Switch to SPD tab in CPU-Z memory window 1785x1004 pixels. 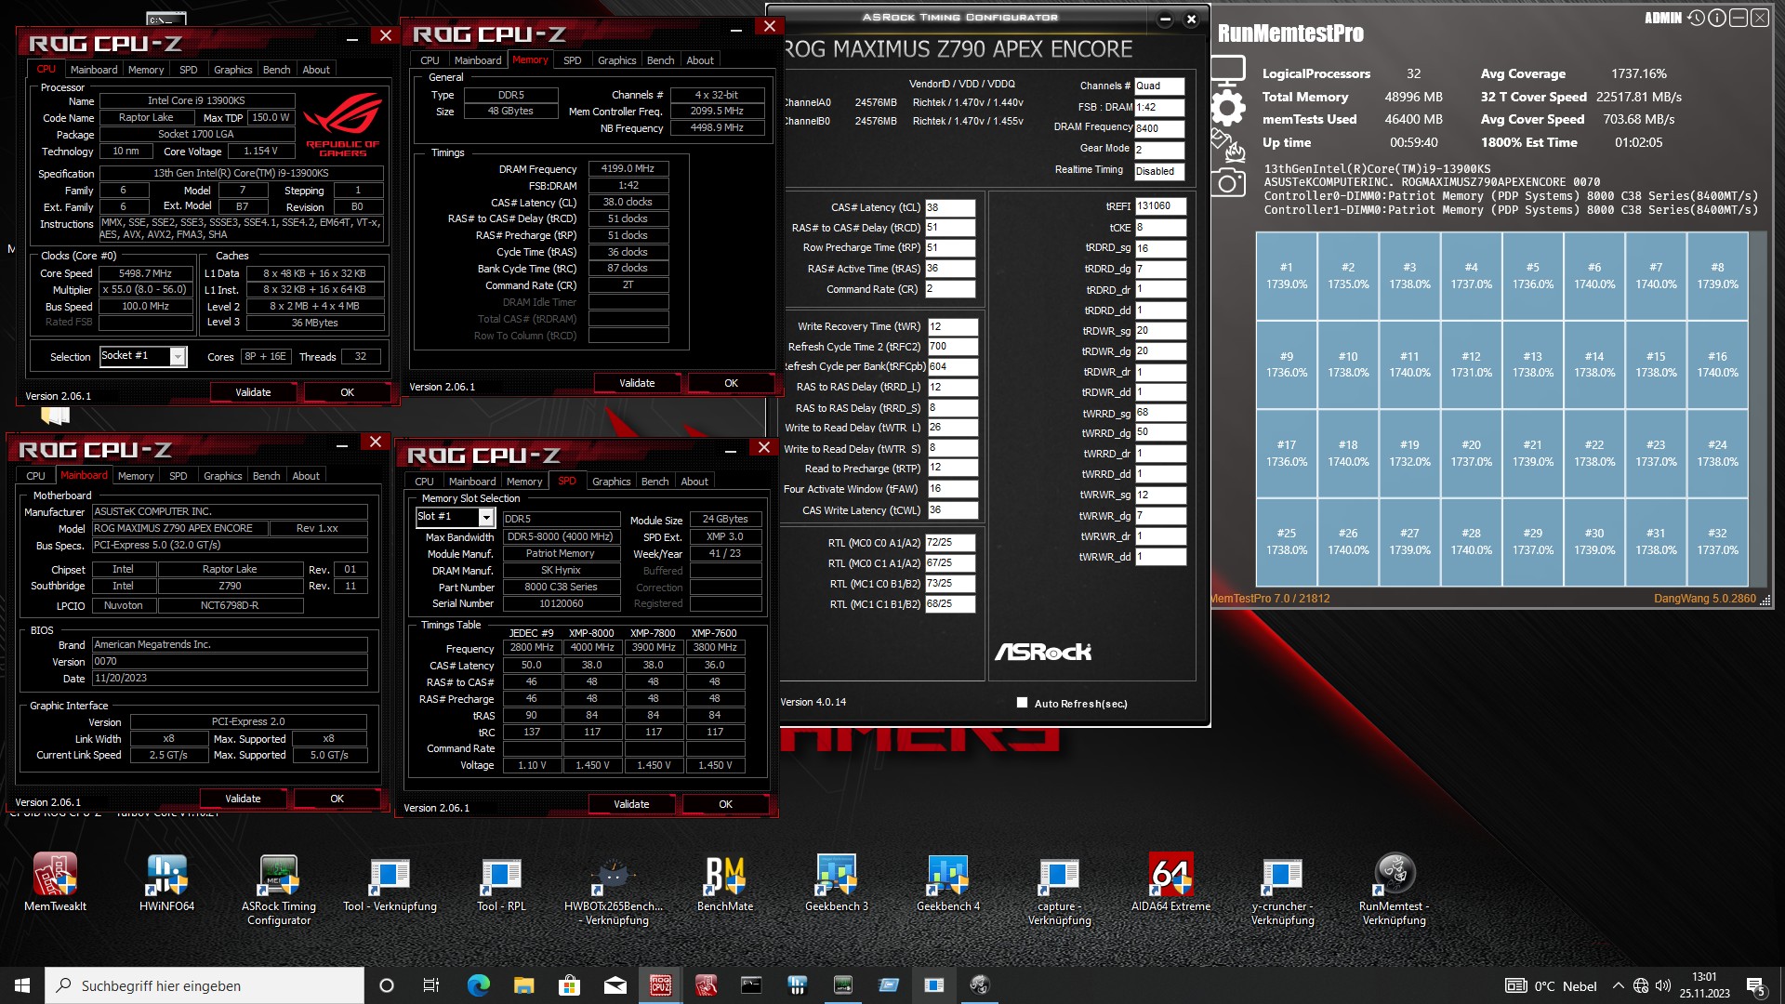coord(573,60)
